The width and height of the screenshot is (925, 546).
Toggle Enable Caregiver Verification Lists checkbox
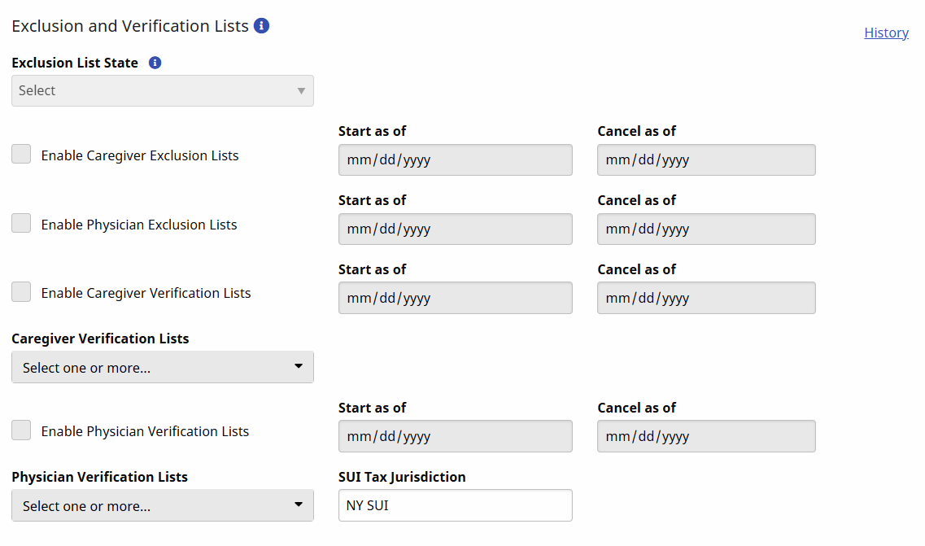[21, 292]
